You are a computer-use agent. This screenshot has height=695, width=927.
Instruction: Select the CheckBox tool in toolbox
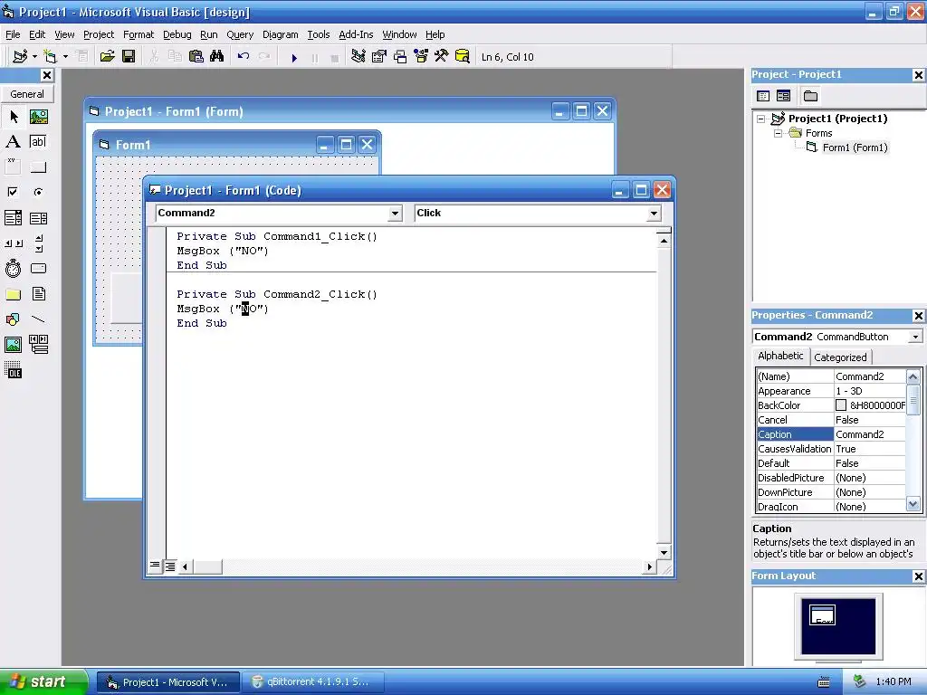(13, 192)
